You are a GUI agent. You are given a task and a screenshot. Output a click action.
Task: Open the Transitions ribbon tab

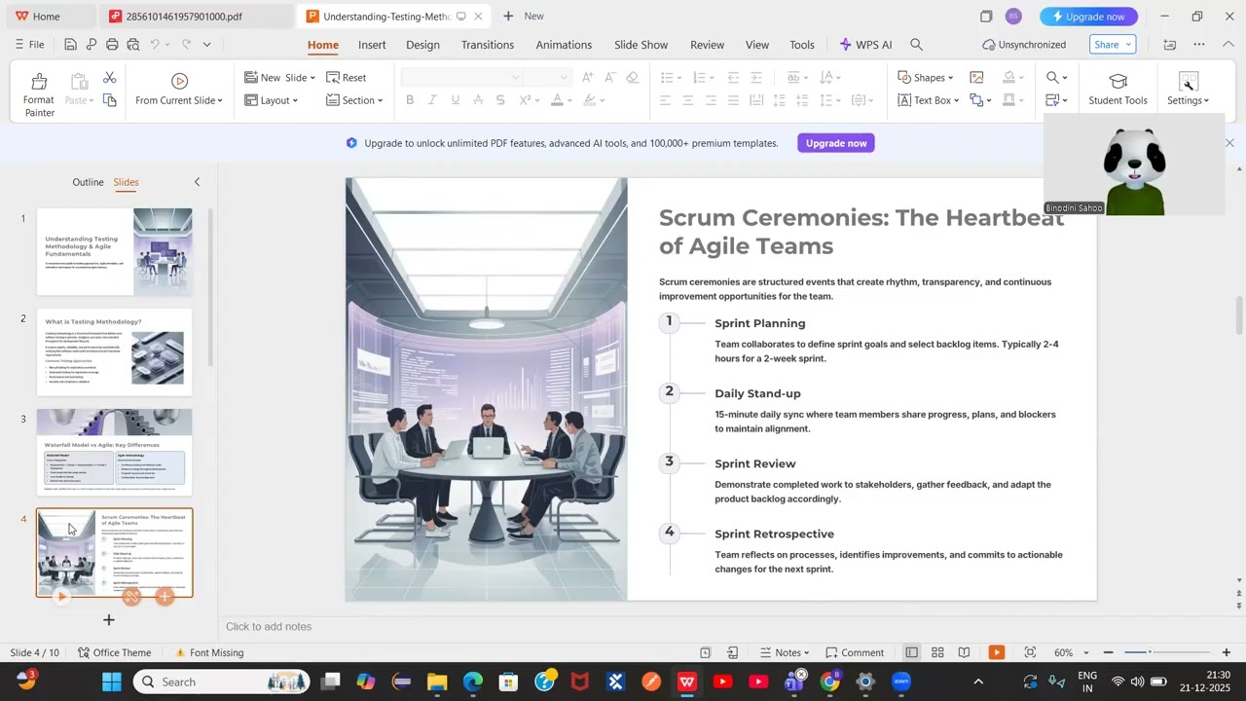[x=488, y=45]
